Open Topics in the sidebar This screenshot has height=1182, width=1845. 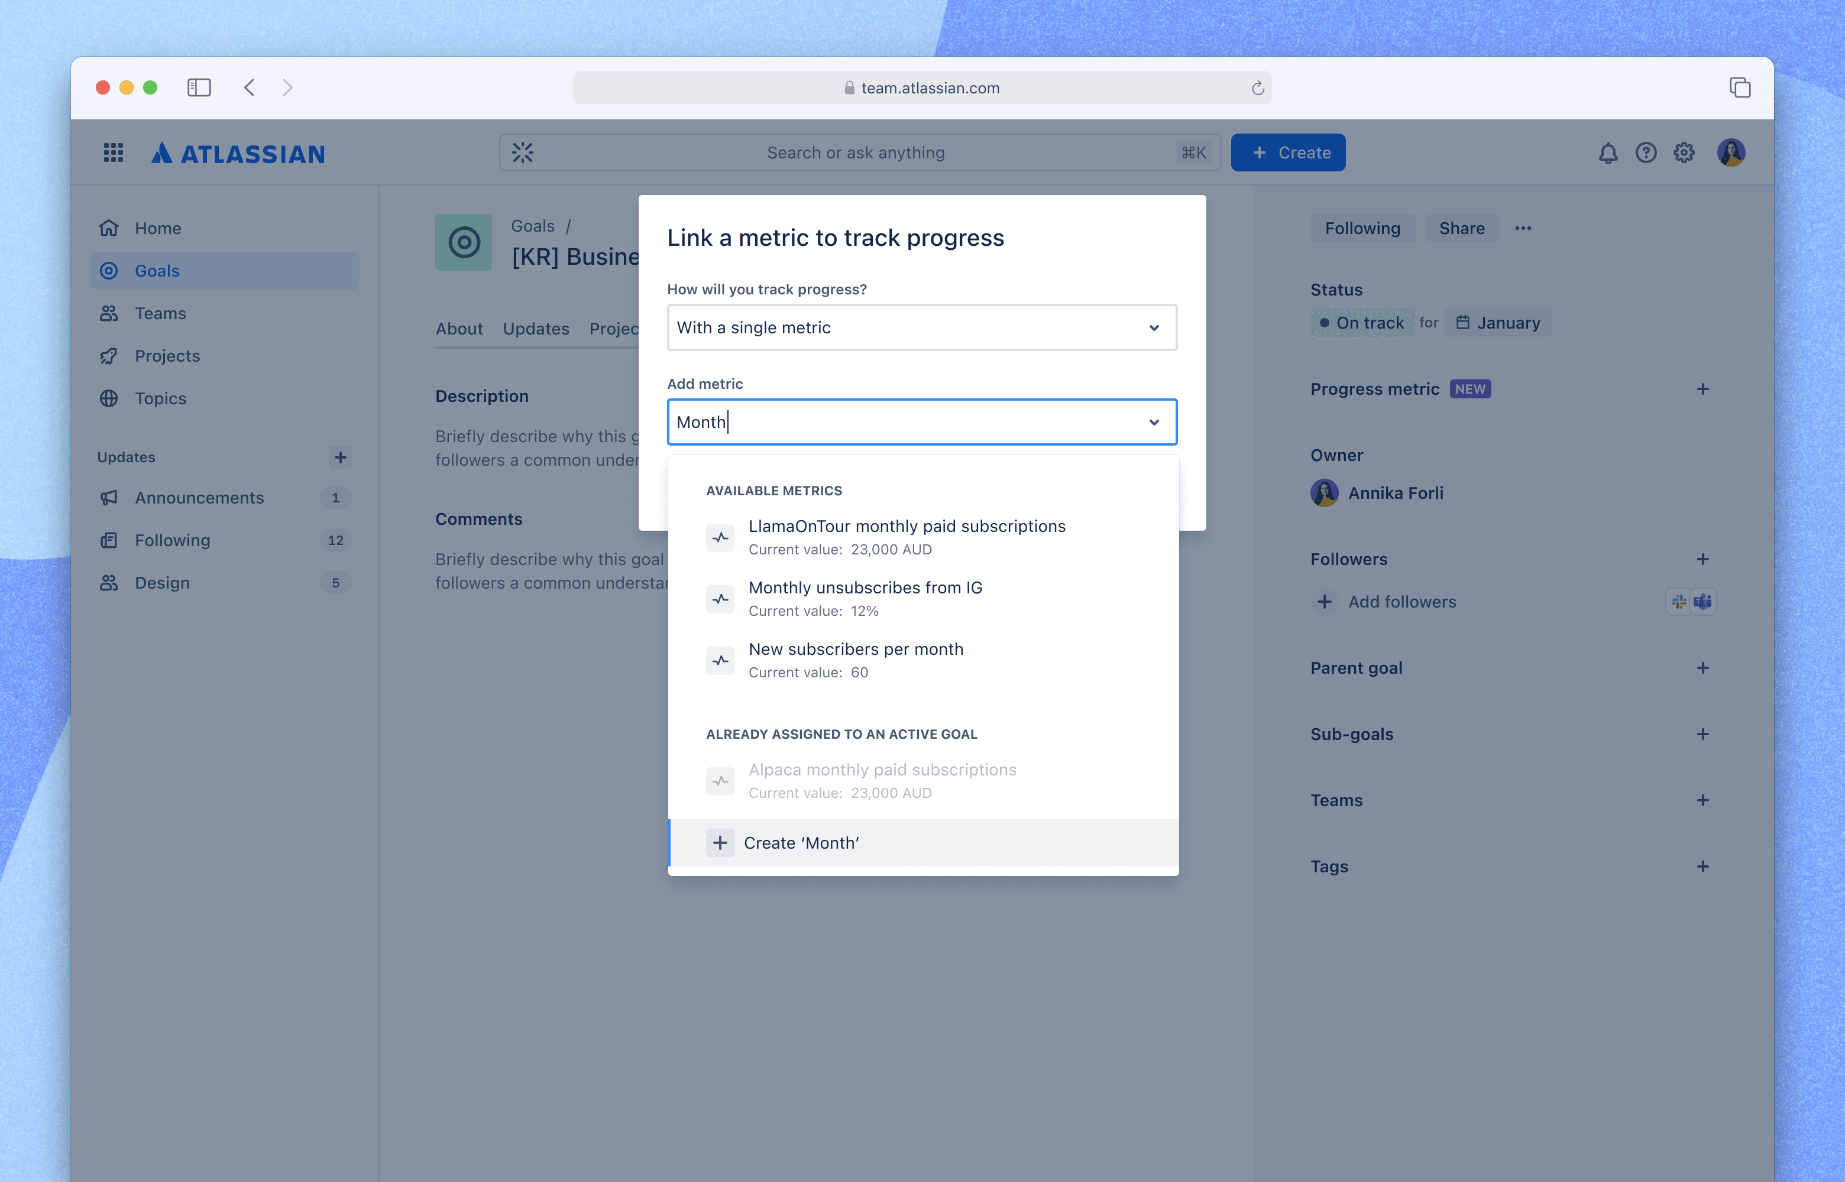tap(224, 398)
